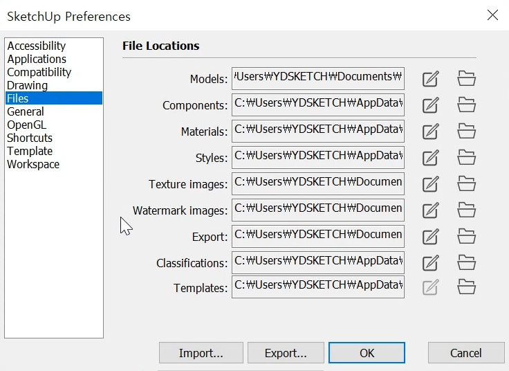Click the Templates path field
Image resolution: width=509 pixels, height=371 pixels.
[x=318, y=287]
